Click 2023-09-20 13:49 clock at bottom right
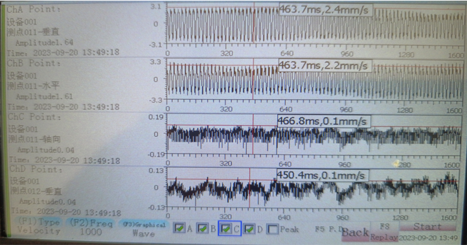Image resolution: width=467 pixels, height=245 pixels. [x=427, y=238]
